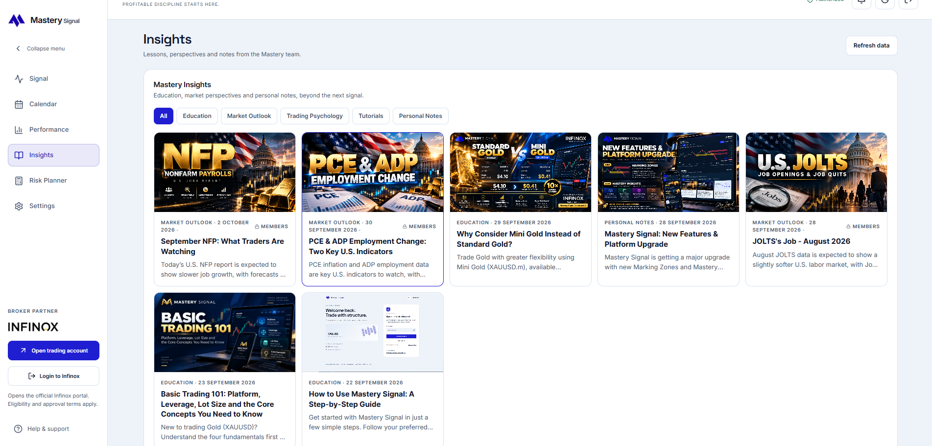Image resolution: width=932 pixels, height=446 pixels.
Task: Click Open trading account button
Action: coord(54,351)
